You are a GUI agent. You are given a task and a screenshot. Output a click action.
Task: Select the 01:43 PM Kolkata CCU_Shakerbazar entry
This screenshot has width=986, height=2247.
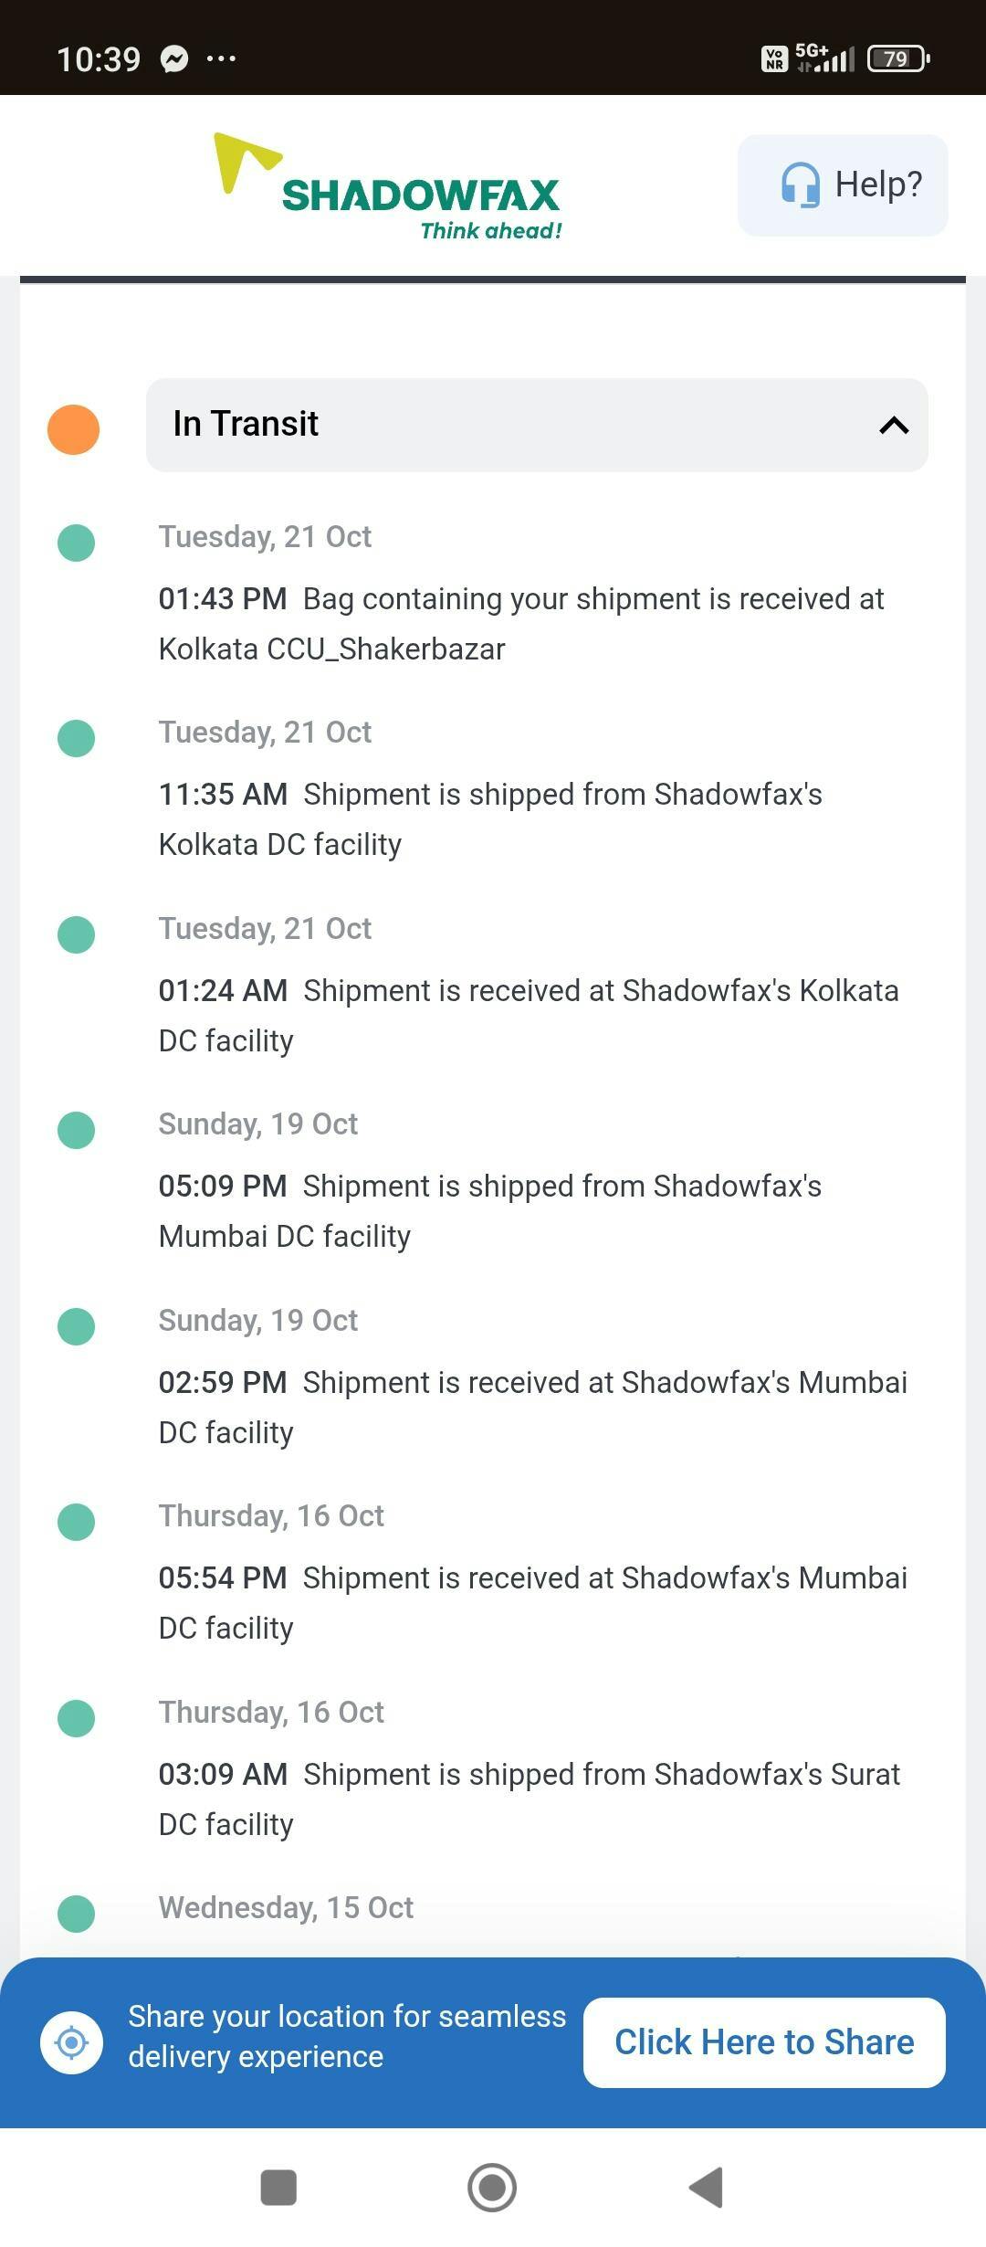pos(520,624)
